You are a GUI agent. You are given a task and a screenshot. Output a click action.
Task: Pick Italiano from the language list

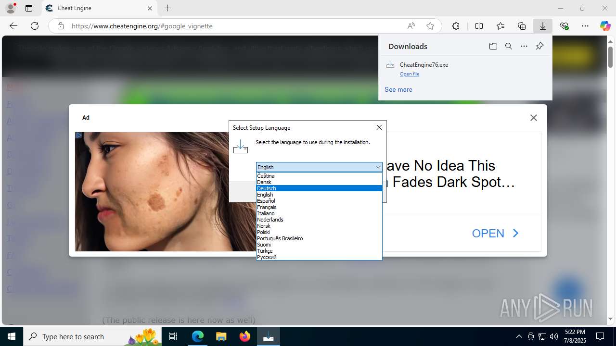coord(319,213)
